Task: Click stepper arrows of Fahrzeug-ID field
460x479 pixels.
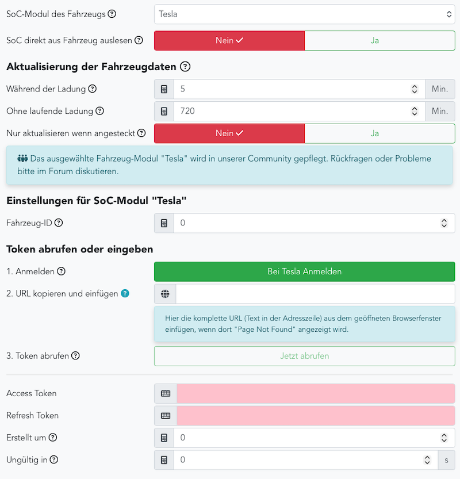Action: (x=444, y=223)
